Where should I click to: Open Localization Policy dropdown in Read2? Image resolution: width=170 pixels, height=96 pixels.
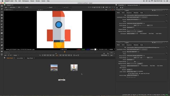tap(134, 17)
